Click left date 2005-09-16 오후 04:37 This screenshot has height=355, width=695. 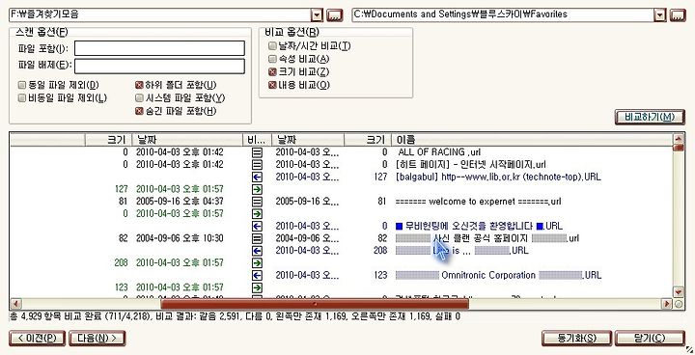180,202
